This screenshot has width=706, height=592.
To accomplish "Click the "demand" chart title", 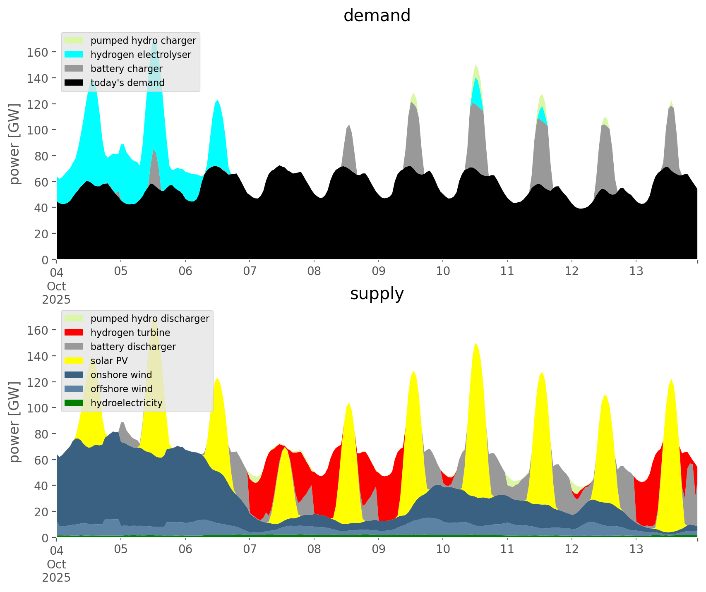I will tap(377, 16).
